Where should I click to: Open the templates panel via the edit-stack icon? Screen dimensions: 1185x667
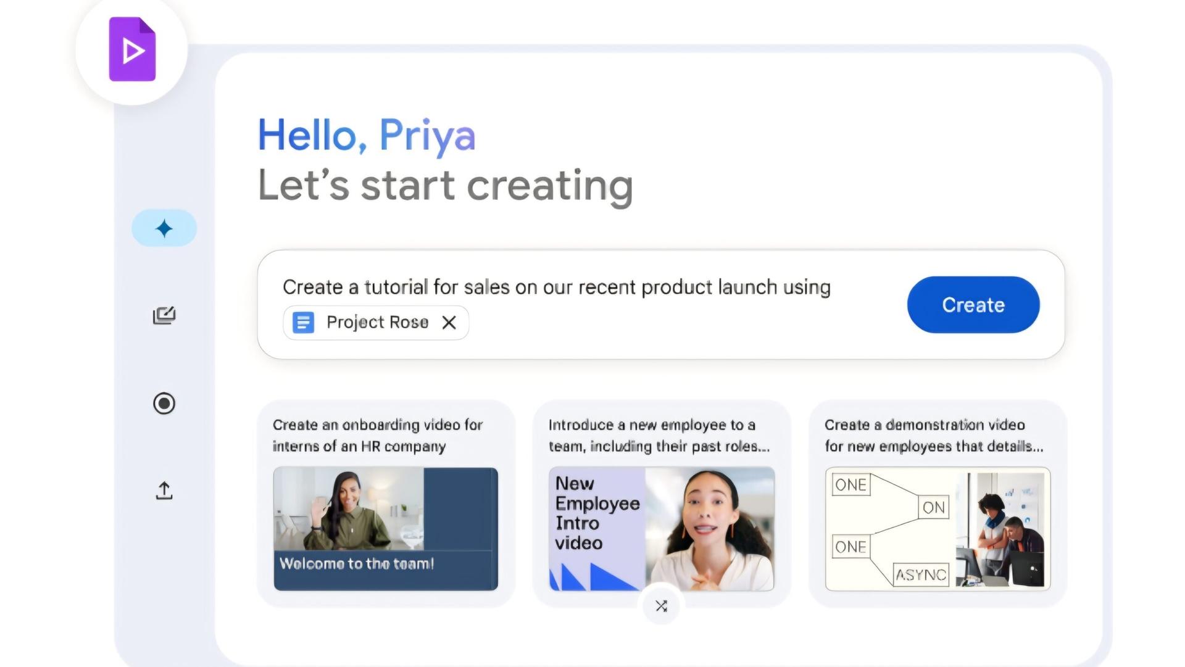[164, 315]
